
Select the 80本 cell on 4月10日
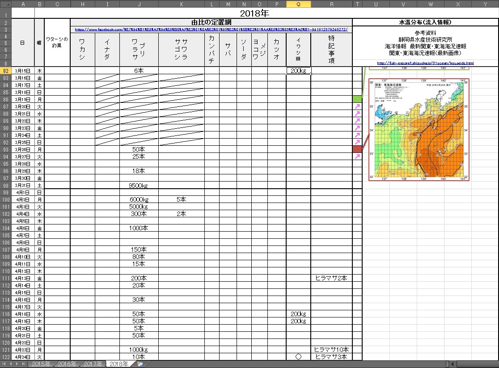[139, 257]
